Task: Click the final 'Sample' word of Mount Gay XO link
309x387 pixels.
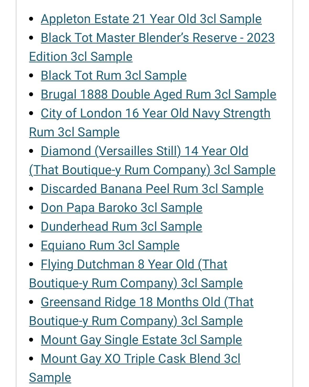Action: click(50, 378)
